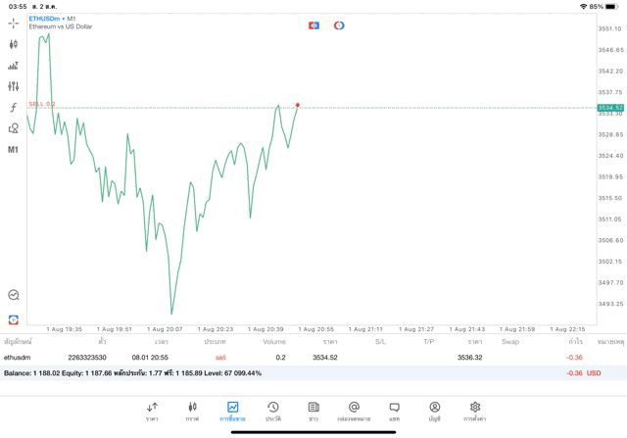Open the บัญชี account tab
The image size is (627, 438).
pyautogui.click(x=434, y=411)
